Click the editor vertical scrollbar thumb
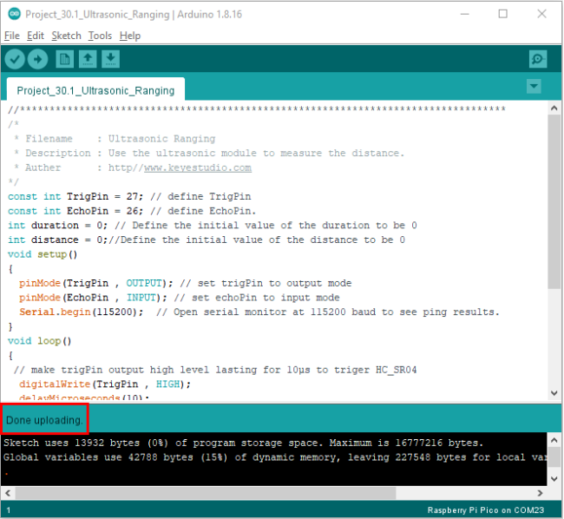Image resolution: width=564 pixels, height=519 pixels. pos(554,201)
